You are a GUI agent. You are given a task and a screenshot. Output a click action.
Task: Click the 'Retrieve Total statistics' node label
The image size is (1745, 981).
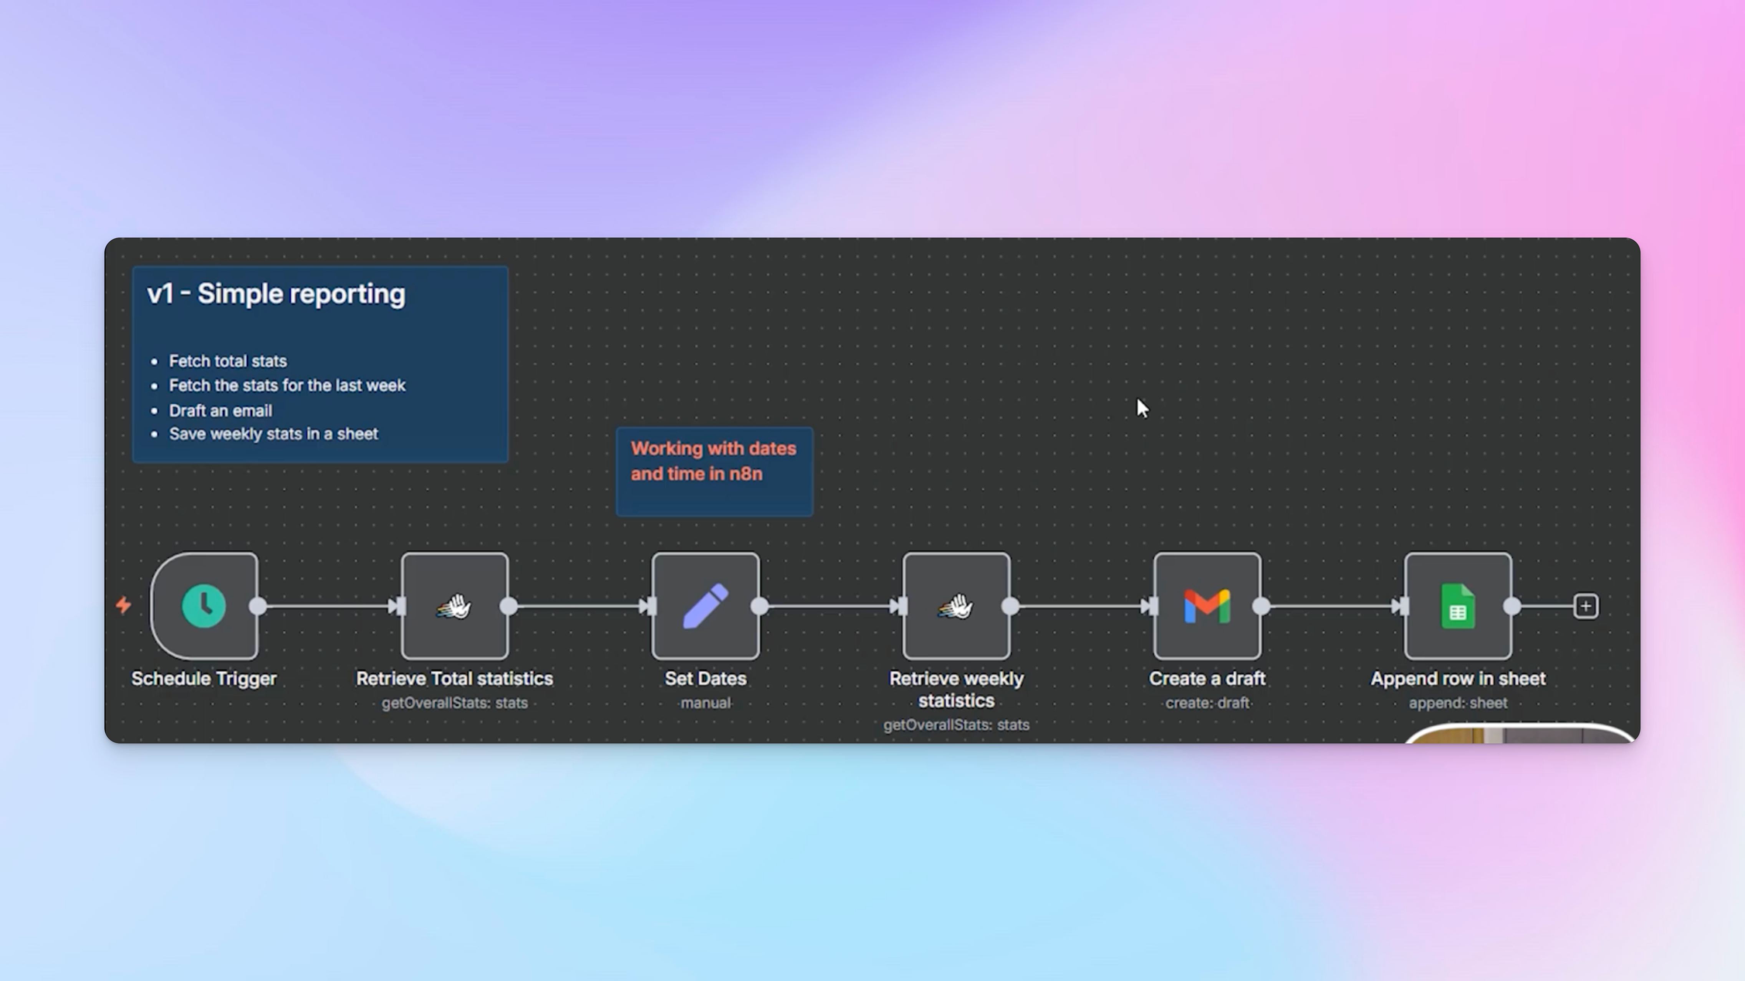455,679
